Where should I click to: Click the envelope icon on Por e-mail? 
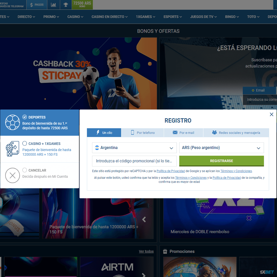pos(175,133)
